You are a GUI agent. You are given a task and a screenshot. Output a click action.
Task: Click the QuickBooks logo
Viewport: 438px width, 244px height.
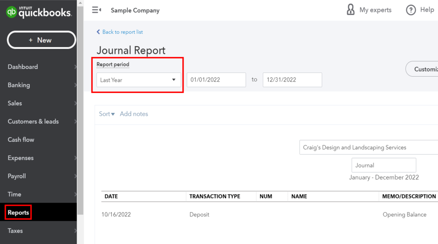point(39,12)
